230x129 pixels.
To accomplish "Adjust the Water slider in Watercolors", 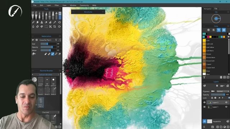I will point(48,50).
